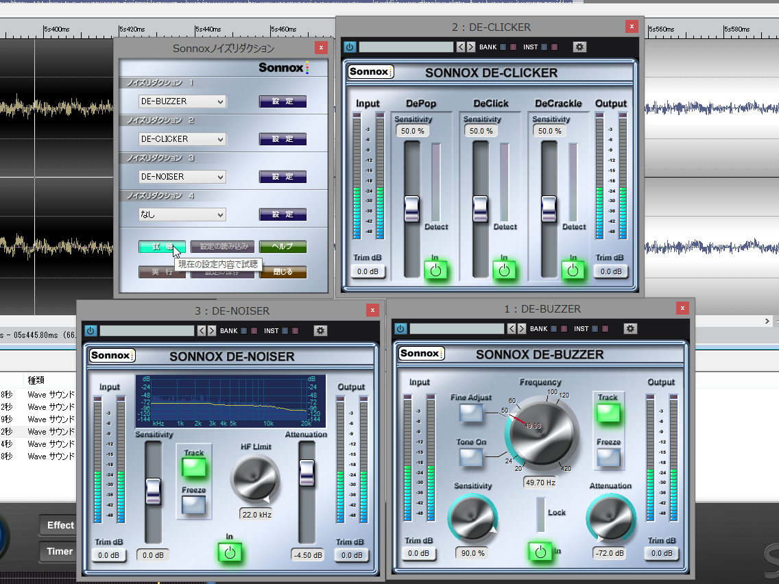The image size is (779, 584).
Task: Select next preset arrow in De-Noiser
Action: tap(212, 331)
